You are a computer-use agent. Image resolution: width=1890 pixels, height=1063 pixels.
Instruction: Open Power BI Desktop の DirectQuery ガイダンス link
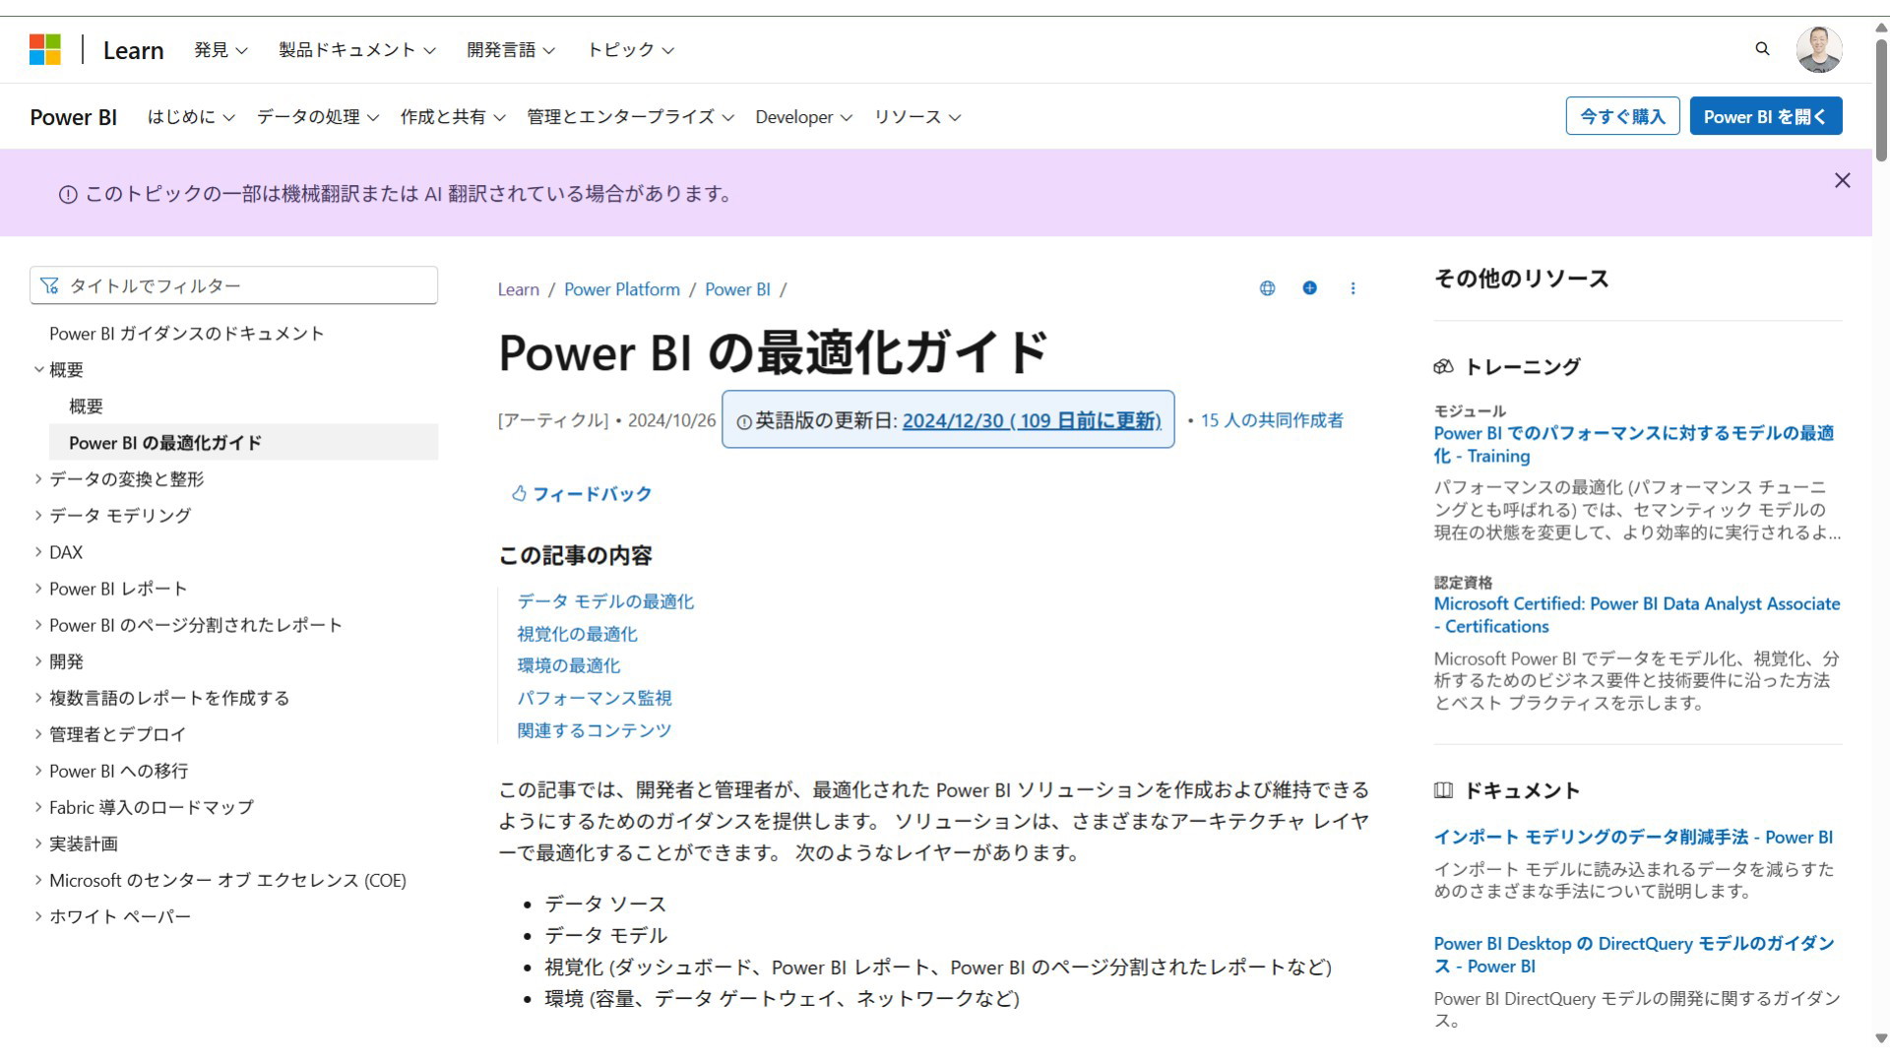click(1634, 955)
